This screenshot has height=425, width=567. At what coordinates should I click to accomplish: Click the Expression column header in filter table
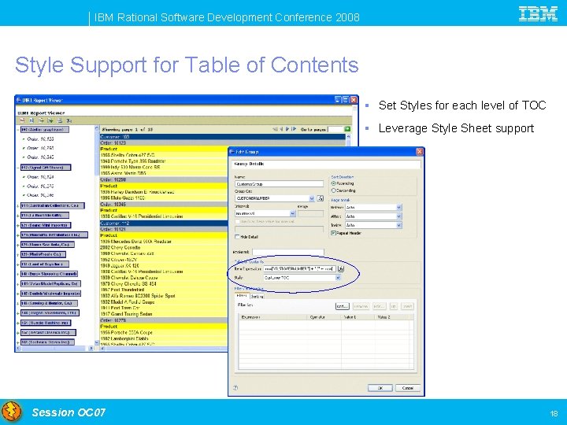tap(272, 317)
